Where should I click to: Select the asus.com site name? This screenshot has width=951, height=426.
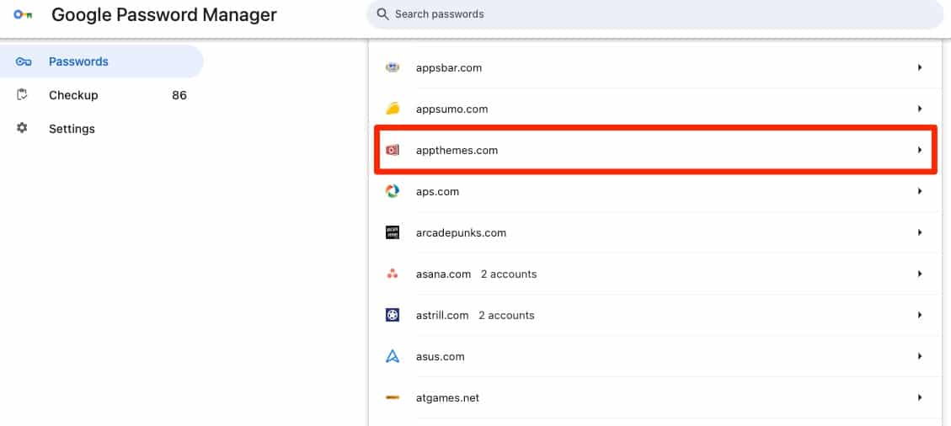tap(441, 356)
